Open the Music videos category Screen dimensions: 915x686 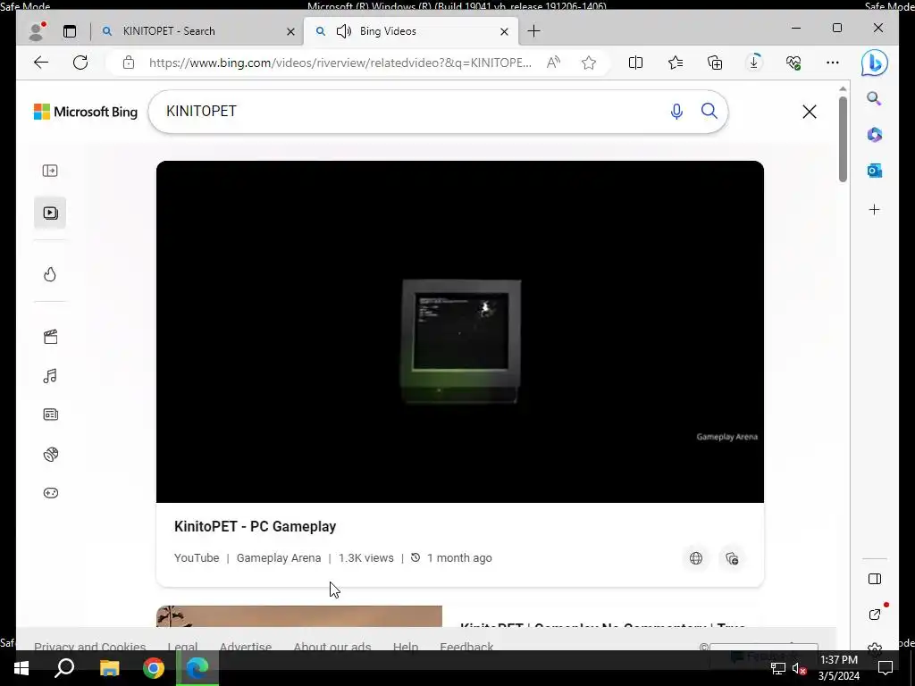pyautogui.click(x=50, y=376)
